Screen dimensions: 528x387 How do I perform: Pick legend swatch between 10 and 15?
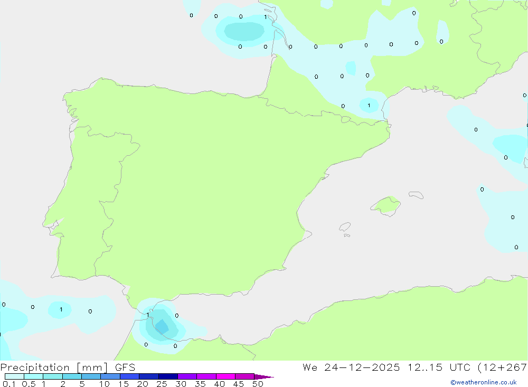(110, 376)
